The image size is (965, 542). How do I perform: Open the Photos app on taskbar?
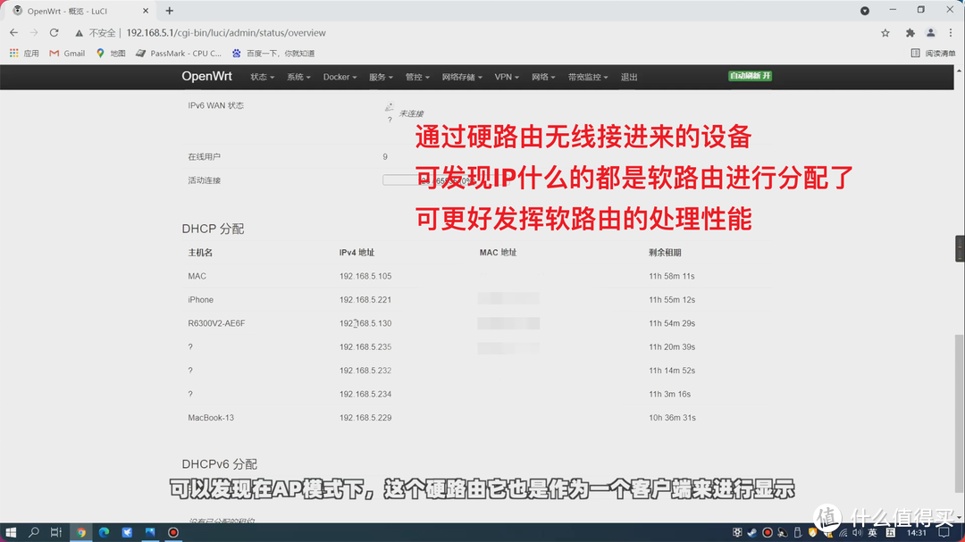[150, 532]
